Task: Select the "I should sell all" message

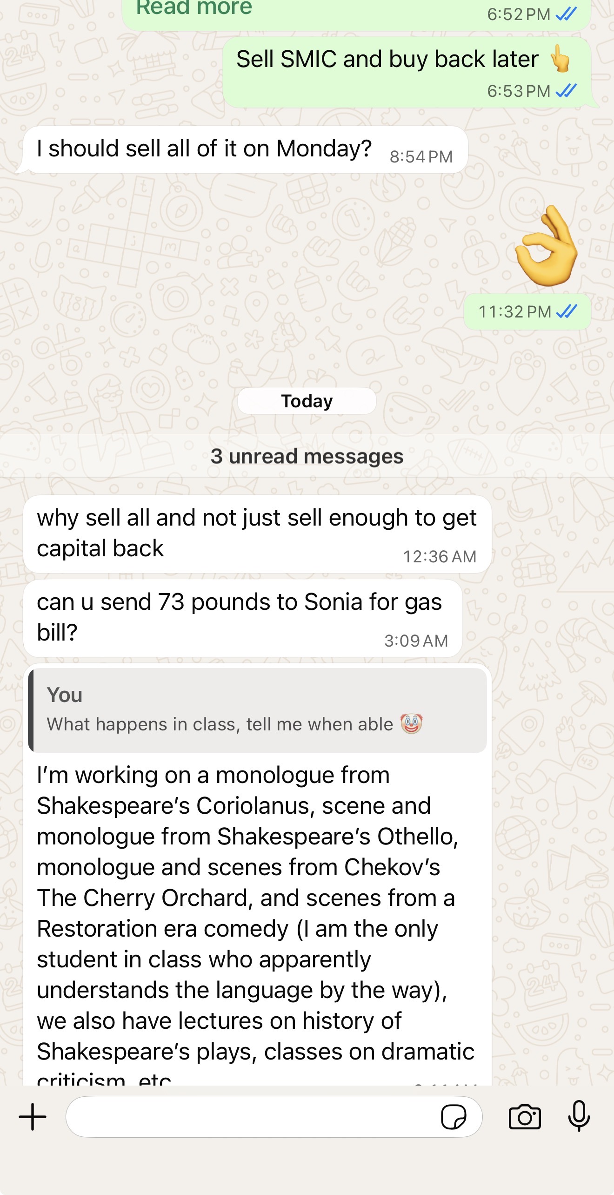Action: tap(204, 149)
